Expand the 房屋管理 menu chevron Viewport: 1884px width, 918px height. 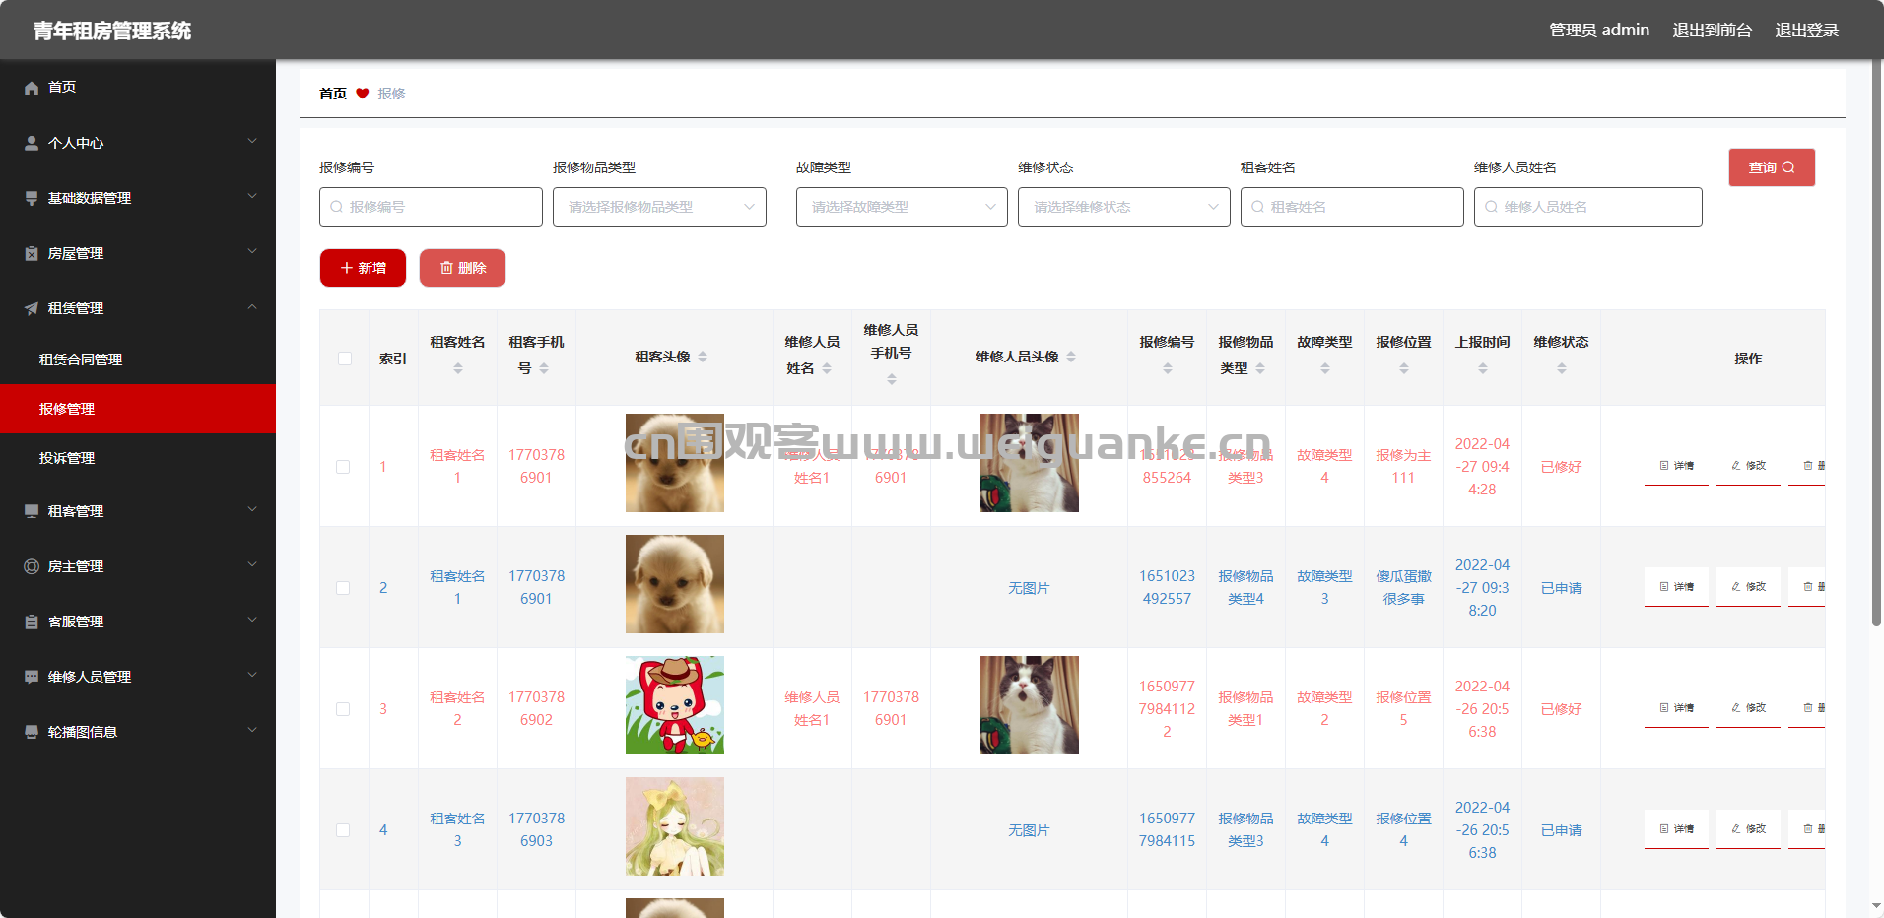(252, 252)
